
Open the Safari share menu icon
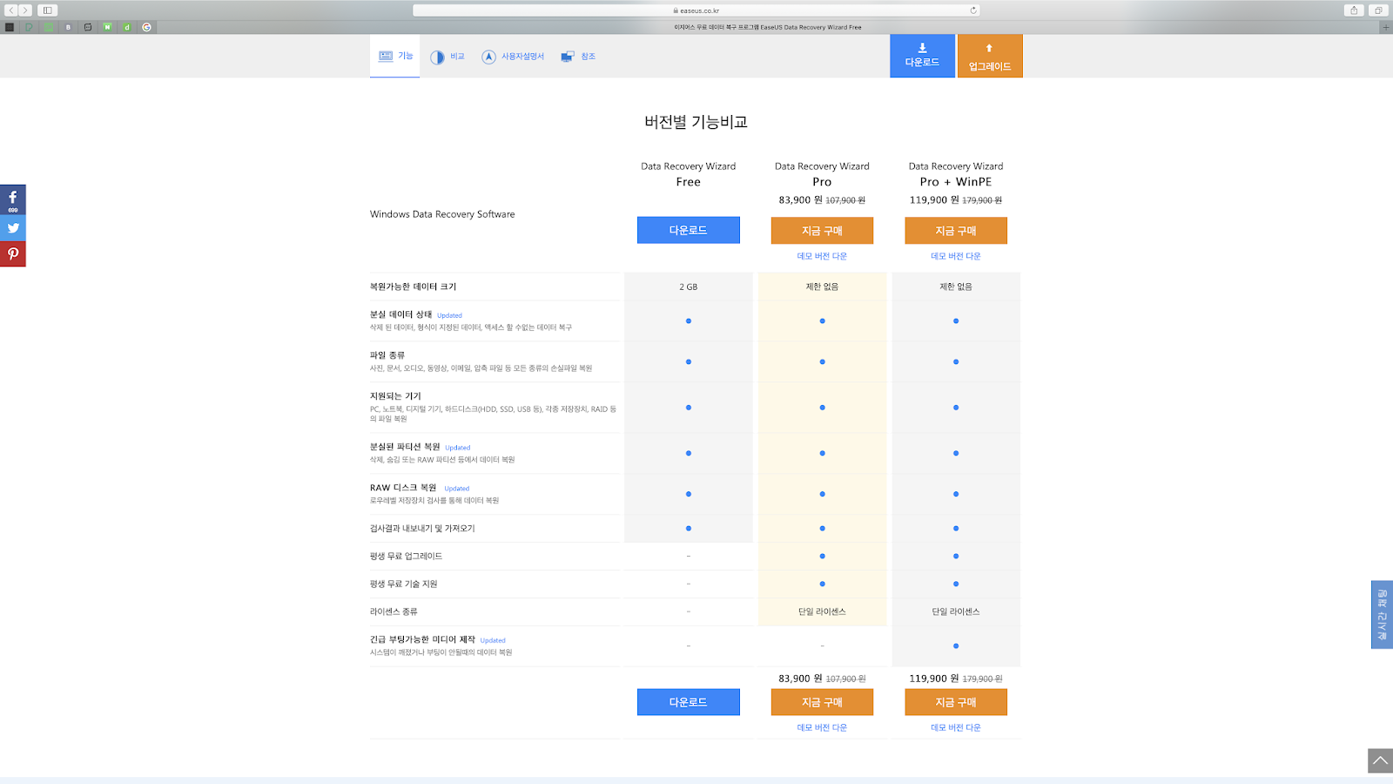1354,10
